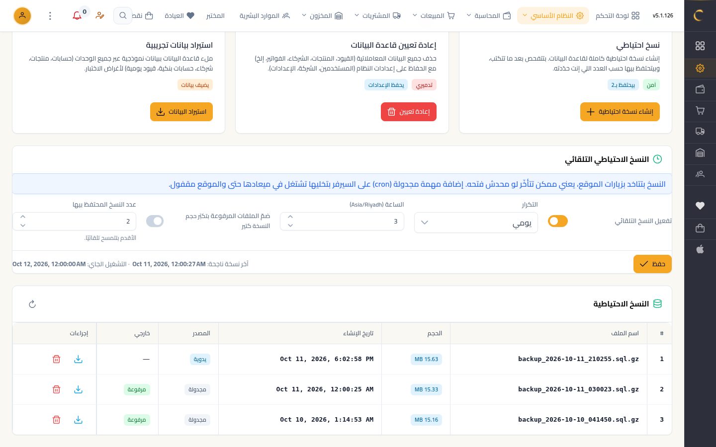Open the apple icon in sidebar

(700, 249)
